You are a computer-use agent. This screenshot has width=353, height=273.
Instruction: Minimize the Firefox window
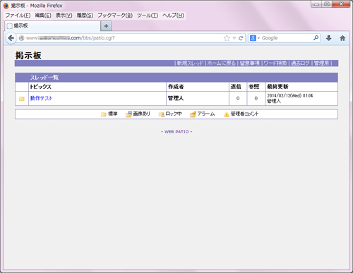(x=316, y=4)
